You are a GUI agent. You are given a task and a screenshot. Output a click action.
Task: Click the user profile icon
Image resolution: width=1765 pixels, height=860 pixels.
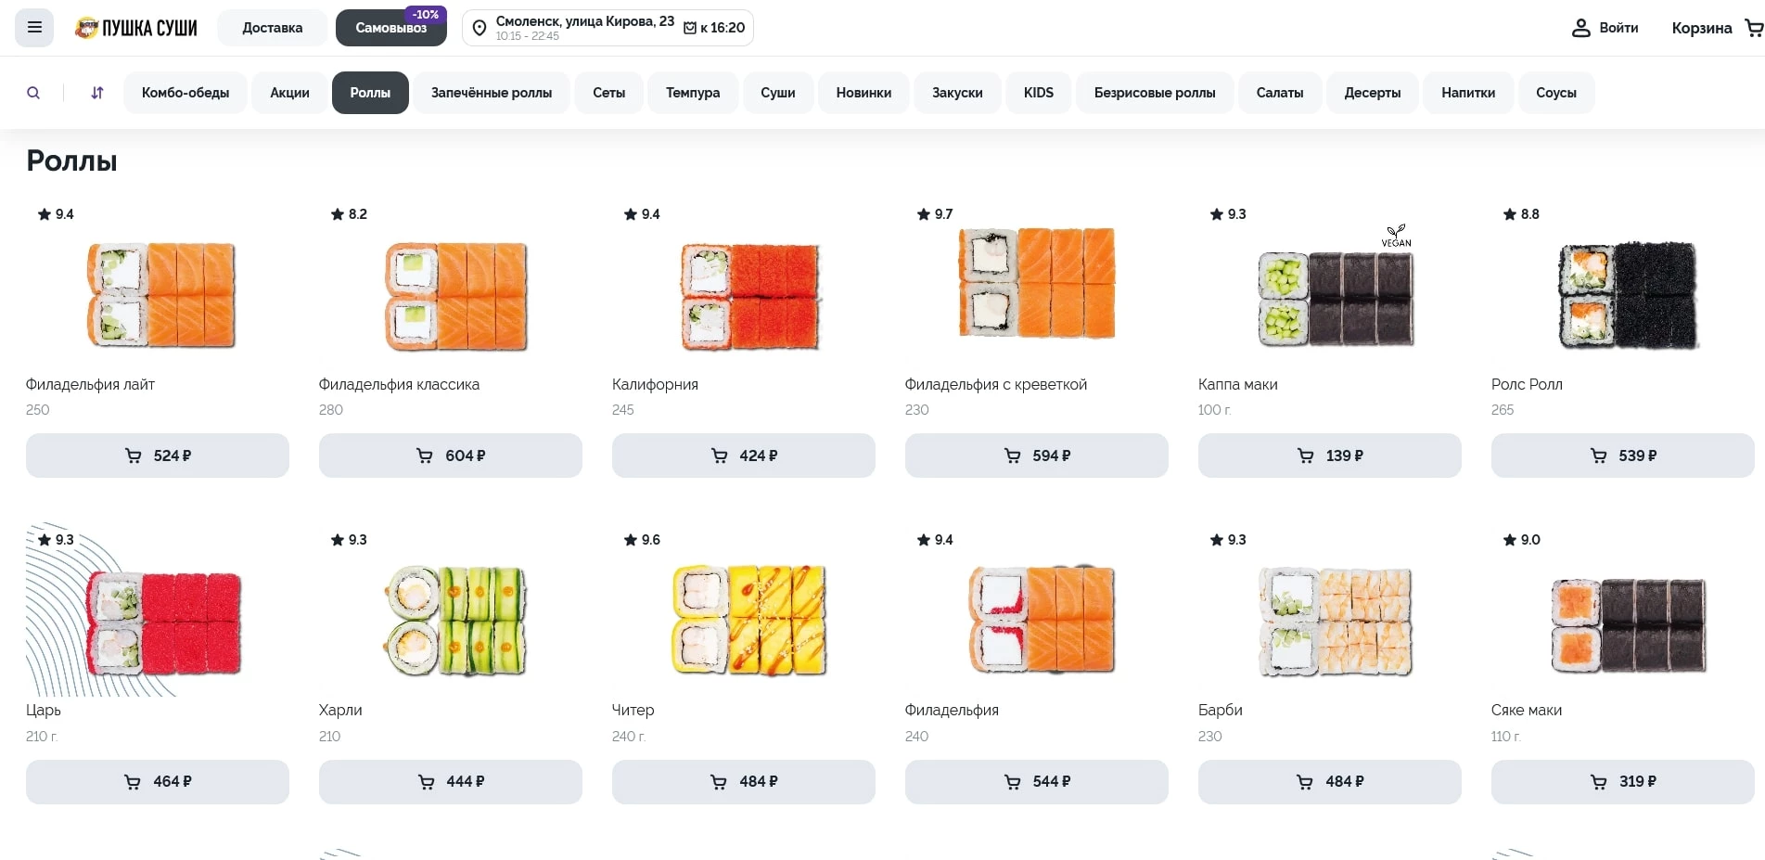(x=1580, y=28)
